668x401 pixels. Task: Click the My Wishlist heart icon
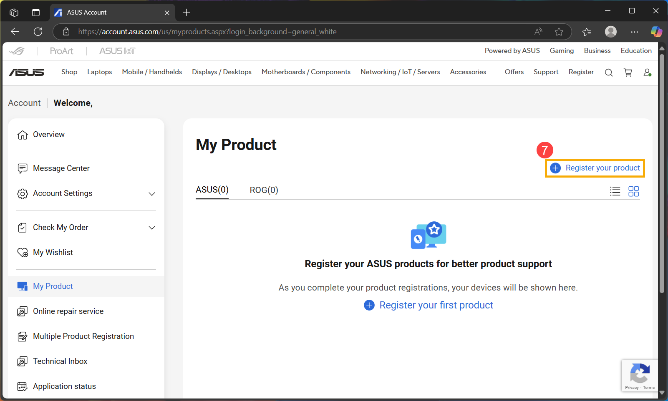click(23, 253)
